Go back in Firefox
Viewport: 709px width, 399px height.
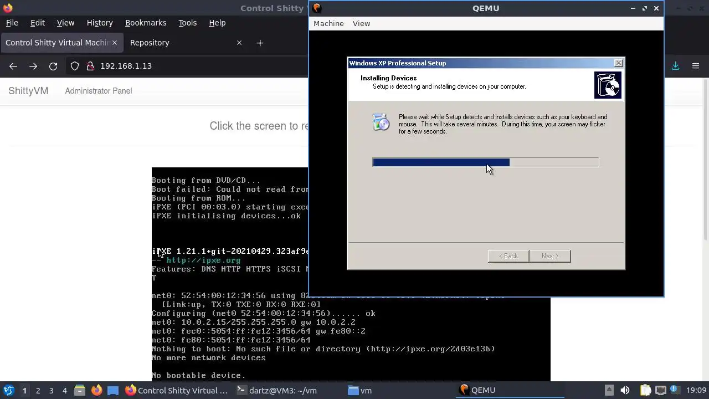[x=13, y=66]
